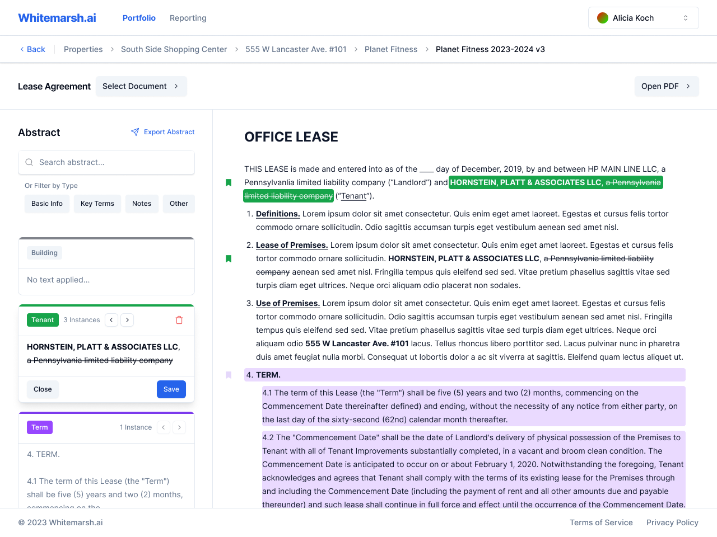717x537 pixels.
Task: Switch to the Reporting tab
Action: pos(188,18)
